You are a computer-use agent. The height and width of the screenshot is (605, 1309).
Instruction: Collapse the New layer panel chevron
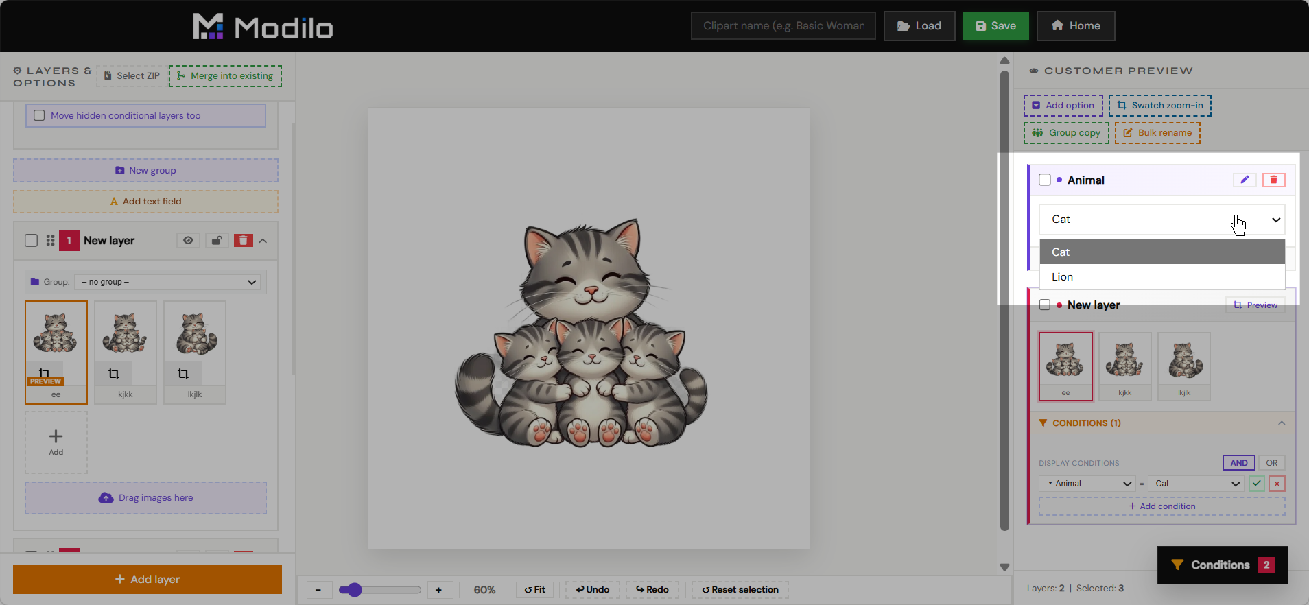click(x=263, y=241)
